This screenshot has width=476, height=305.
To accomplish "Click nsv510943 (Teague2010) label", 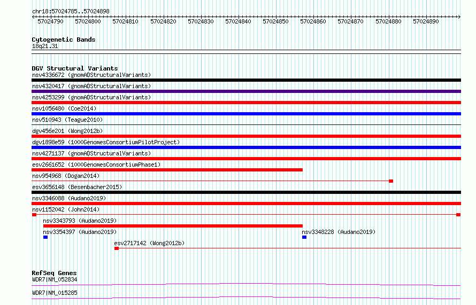I will (x=67, y=120).
